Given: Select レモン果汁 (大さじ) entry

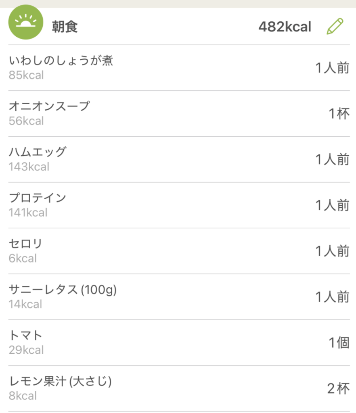Looking at the screenshot, I should pyautogui.click(x=60, y=381).
